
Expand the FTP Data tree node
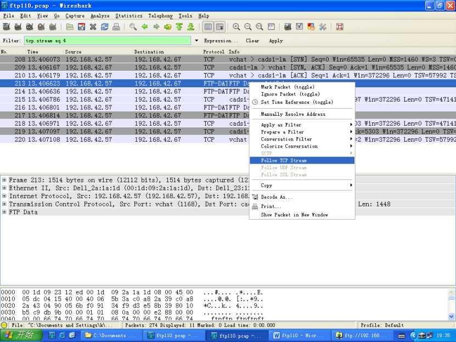point(4,212)
